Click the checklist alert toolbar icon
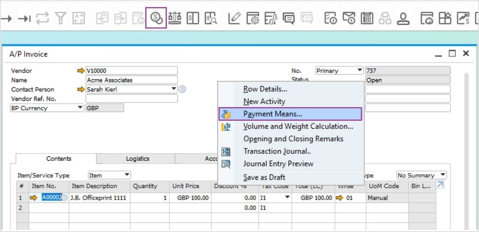479x232 pixels. pyautogui.click(x=330, y=18)
